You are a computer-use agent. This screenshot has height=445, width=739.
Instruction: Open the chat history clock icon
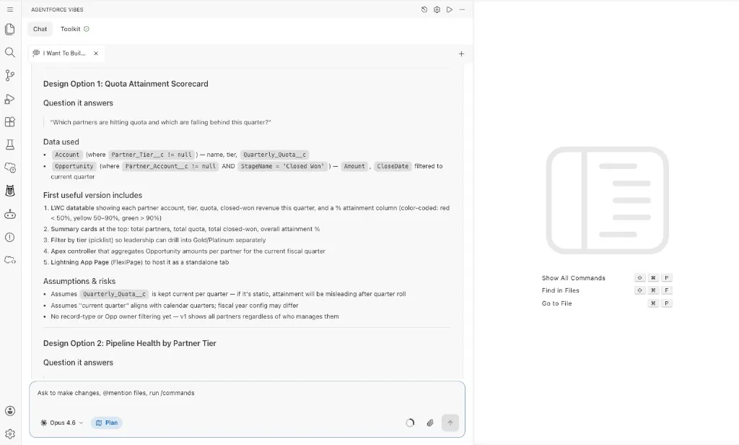(424, 9)
